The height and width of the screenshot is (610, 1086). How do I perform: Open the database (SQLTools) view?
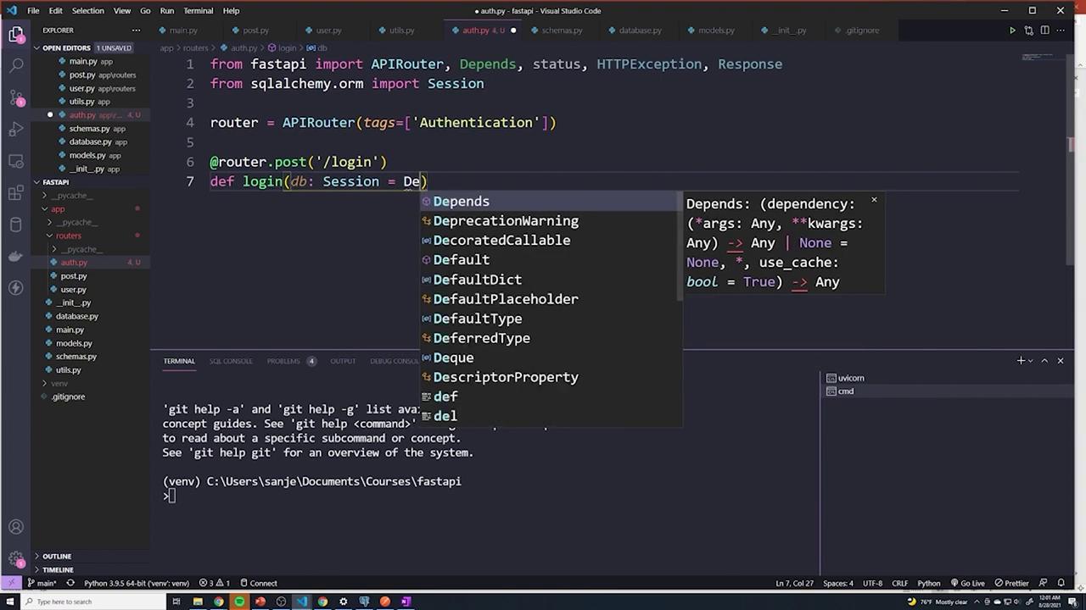[x=16, y=225]
